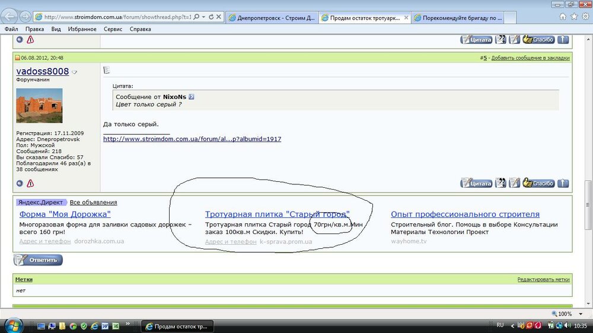The image size is (593, 333).
Task: Open the Windows Start orb
Action: click(x=14, y=325)
